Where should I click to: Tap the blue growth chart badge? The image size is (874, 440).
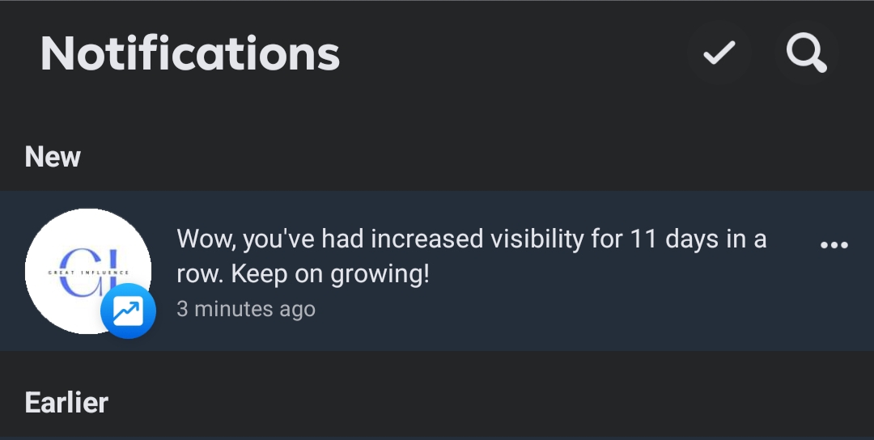click(128, 311)
